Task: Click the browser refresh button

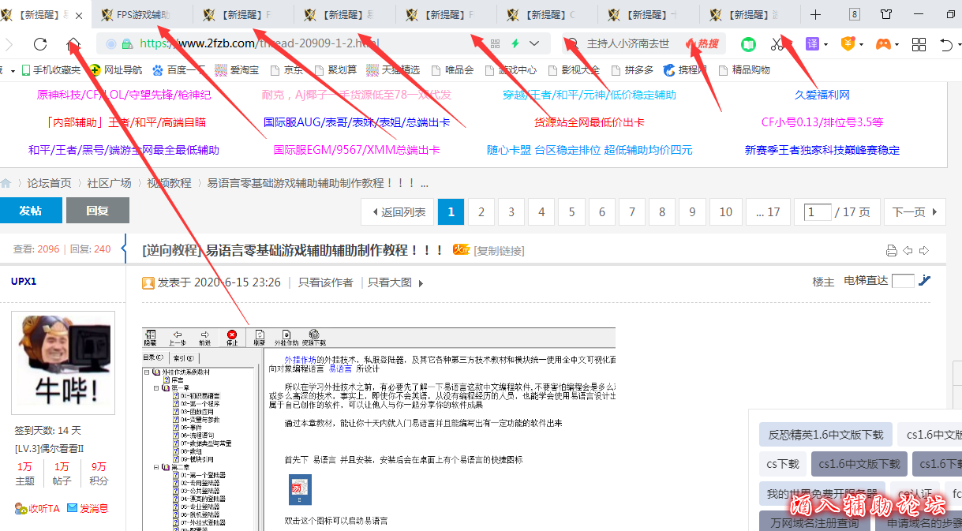Action: tap(40, 44)
